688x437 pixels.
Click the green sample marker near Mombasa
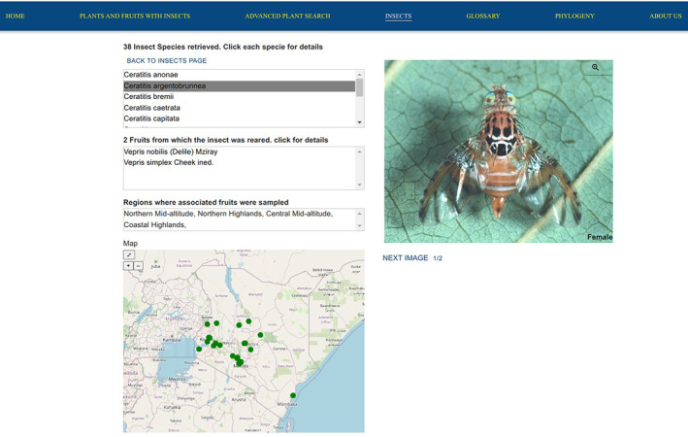tap(293, 395)
